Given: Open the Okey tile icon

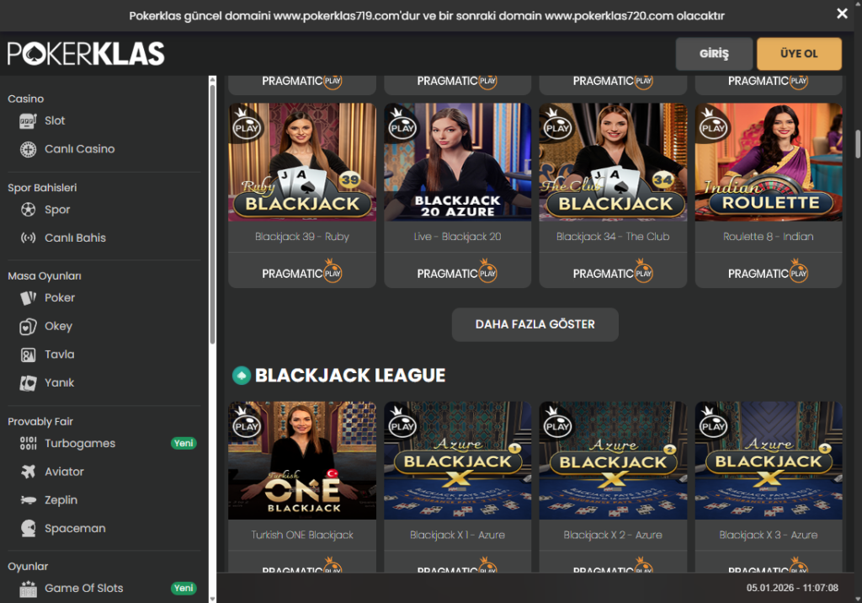Looking at the screenshot, I should (28, 326).
